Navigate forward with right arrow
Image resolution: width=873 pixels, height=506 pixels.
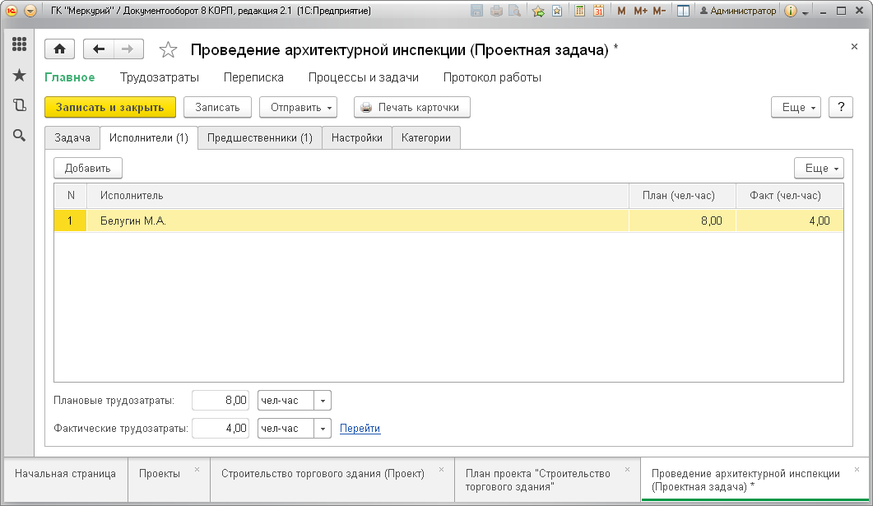128,49
